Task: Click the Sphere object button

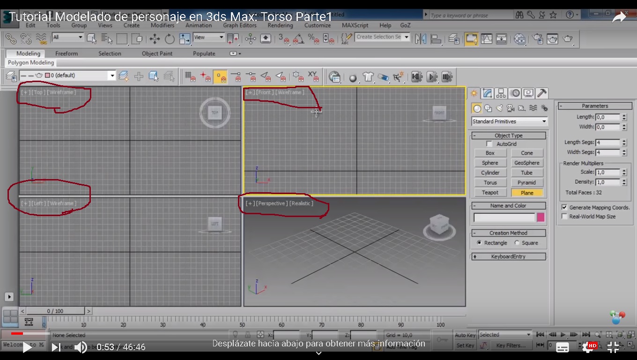Action: coord(490,163)
